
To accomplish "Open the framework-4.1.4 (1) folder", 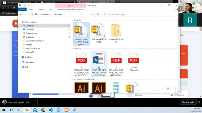I will tap(116, 33).
